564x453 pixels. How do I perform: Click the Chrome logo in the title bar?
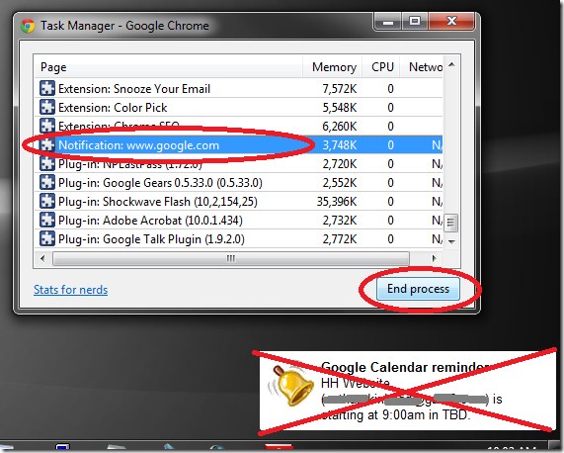tap(28, 26)
